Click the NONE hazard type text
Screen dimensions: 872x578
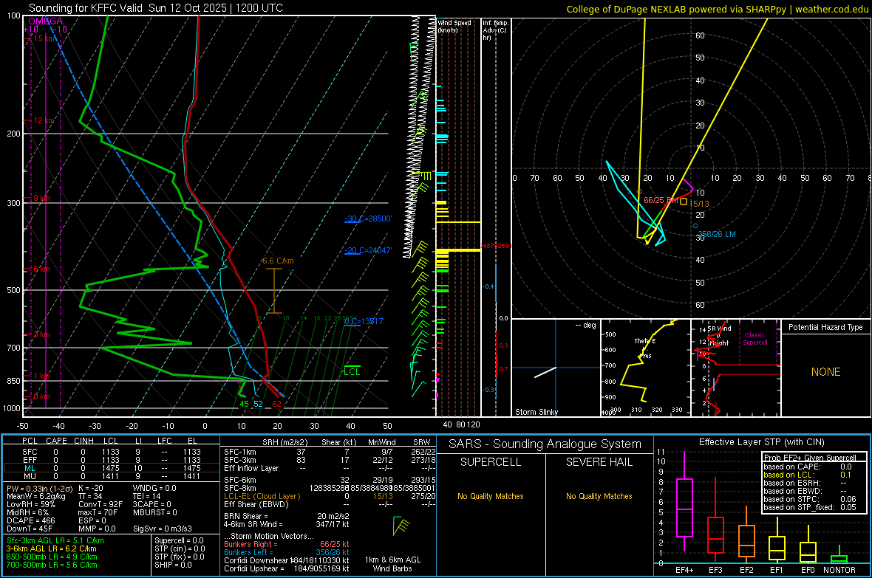(826, 372)
